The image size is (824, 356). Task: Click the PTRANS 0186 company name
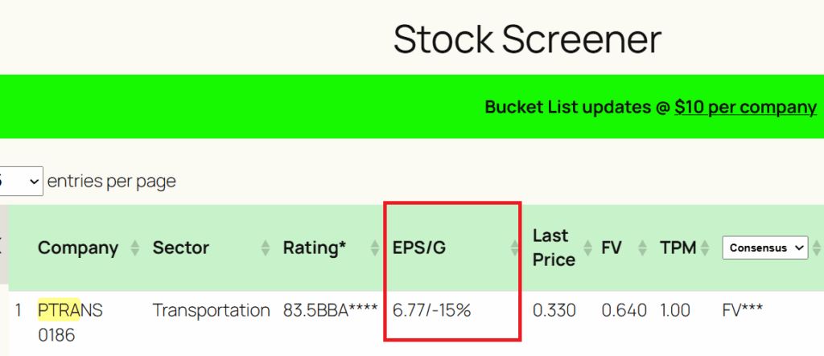[x=71, y=321]
